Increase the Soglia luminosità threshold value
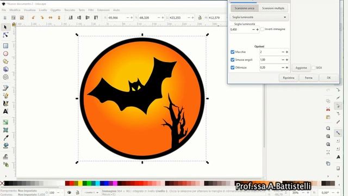Screen dimensions: 348x196 (257, 29)
